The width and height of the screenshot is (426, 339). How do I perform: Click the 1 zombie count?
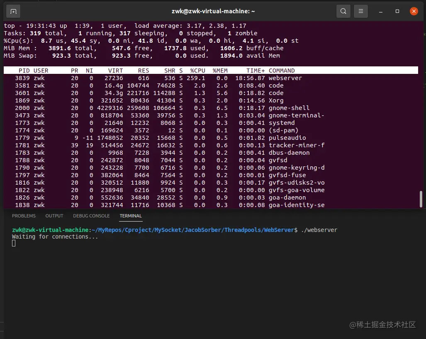[x=242, y=34]
